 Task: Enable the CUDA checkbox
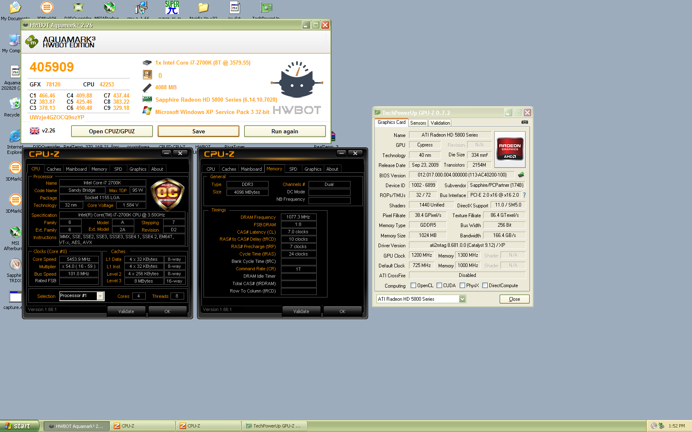click(x=439, y=286)
